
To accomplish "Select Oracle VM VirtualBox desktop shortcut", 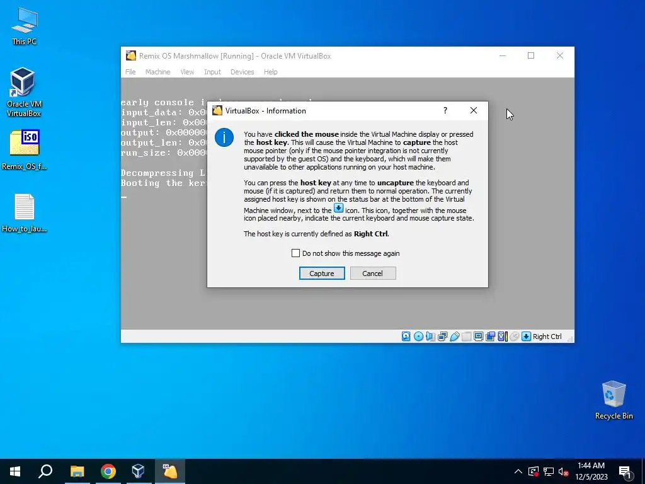I will [24, 92].
